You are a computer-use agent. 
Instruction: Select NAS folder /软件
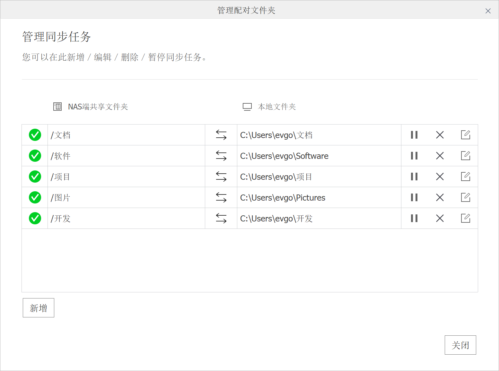click(126, 156)
